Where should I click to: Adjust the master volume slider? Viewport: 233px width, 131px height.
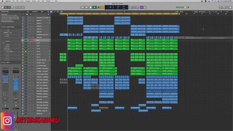click(x=182, y=7)
